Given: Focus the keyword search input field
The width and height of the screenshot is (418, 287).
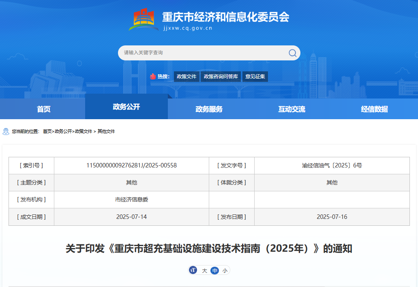Looking at the screenshot, I should pos(203,53).
